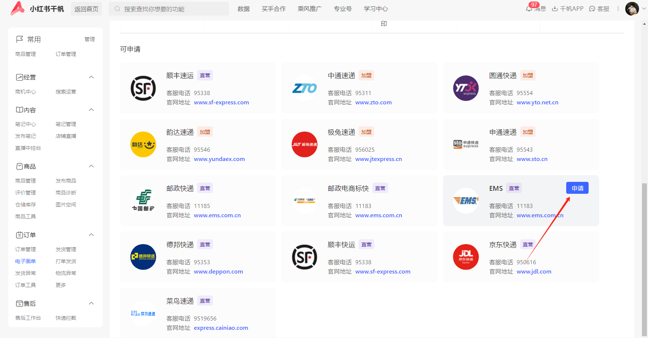Click the 韵达速递 yellow logo

tap(143, 145)
